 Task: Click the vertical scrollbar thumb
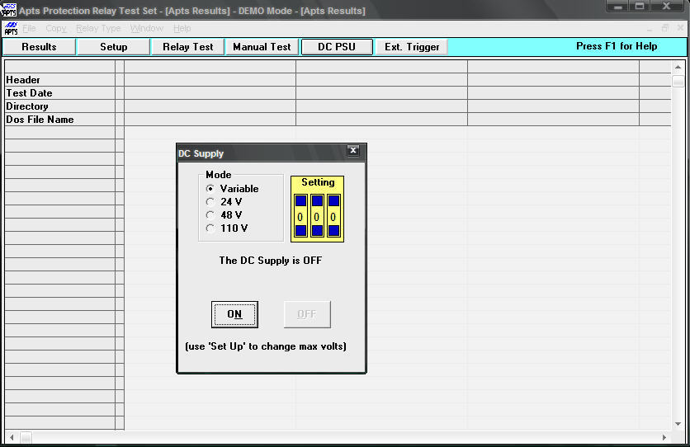[x=678, y=82]
